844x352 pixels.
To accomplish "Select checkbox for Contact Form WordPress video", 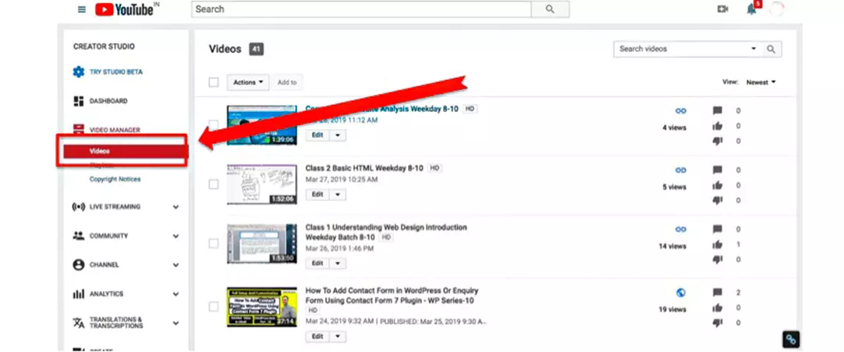I will pos(213,307).
